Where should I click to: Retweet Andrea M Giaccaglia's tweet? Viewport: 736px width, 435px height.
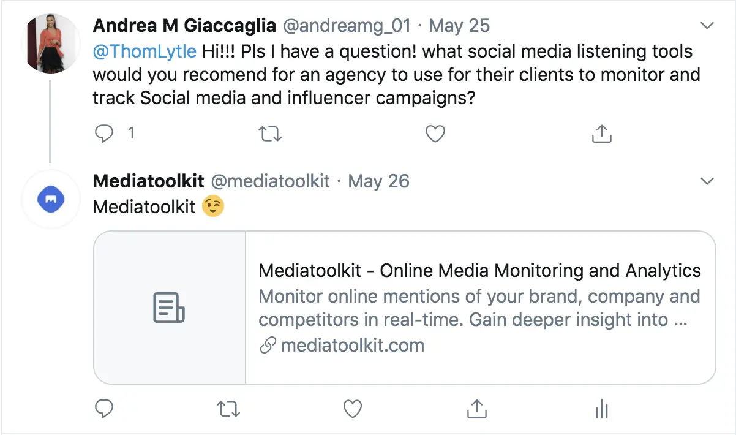[270, 133]
